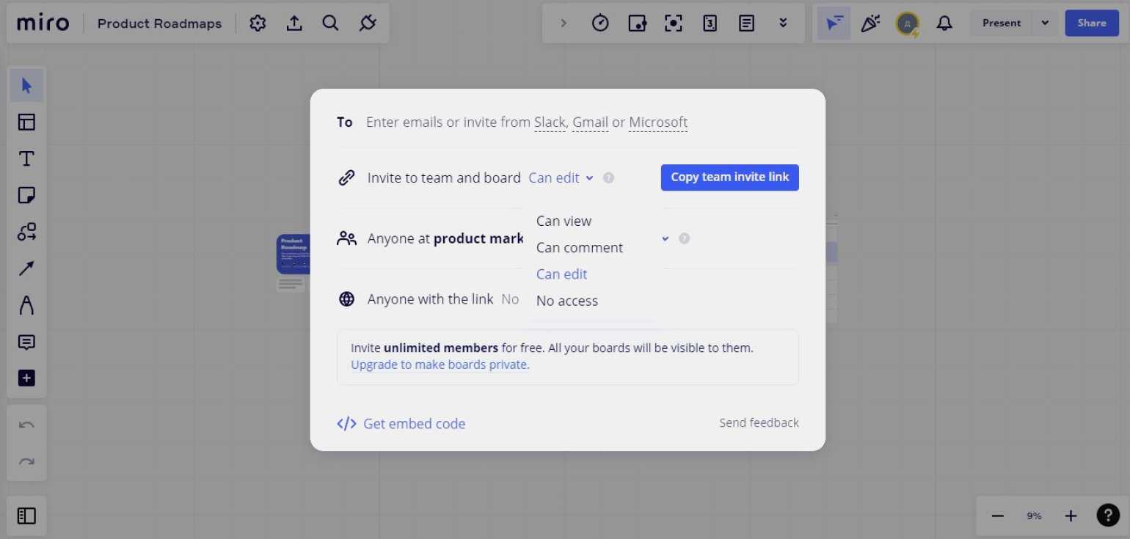Select the No access option

click(566, 301)
